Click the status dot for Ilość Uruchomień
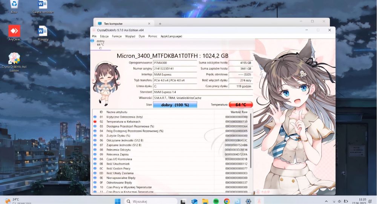Viewport: 377px width, 204px height. point(95,164)
